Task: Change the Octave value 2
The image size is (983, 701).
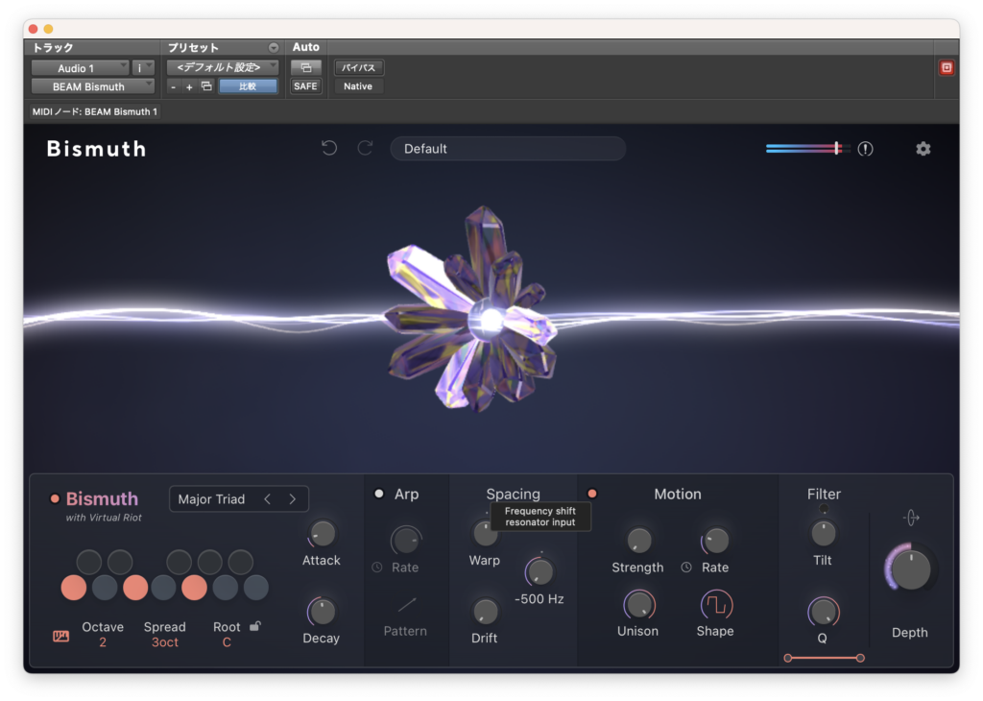Action: [x=103, y=642]
